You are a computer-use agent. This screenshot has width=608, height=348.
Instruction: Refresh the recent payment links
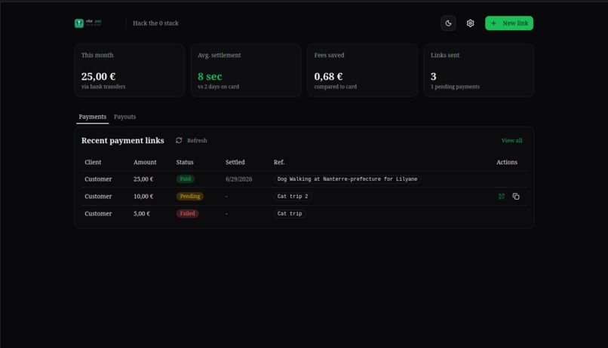point(191,141)
